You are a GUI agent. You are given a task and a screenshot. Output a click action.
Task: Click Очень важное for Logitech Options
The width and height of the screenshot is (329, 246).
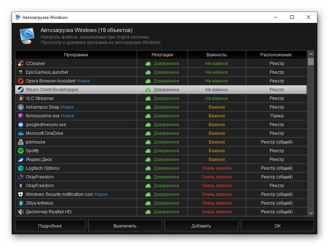point(217,168)
